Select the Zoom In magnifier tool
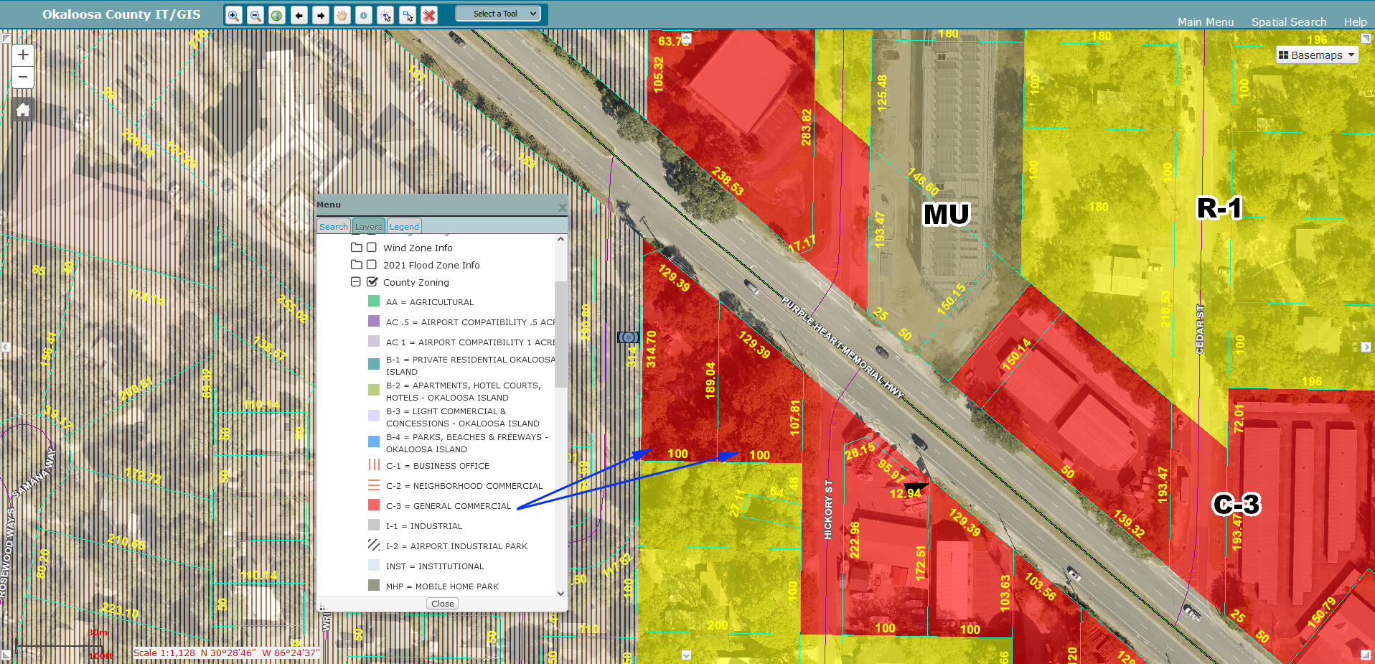 tap(233, 15)
